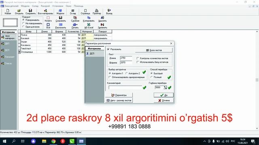Click the main toolbar Сохранить disk icon
259x145 pixels.
point(31,12)
